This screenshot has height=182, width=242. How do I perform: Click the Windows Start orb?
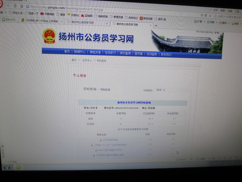point(6,167)
